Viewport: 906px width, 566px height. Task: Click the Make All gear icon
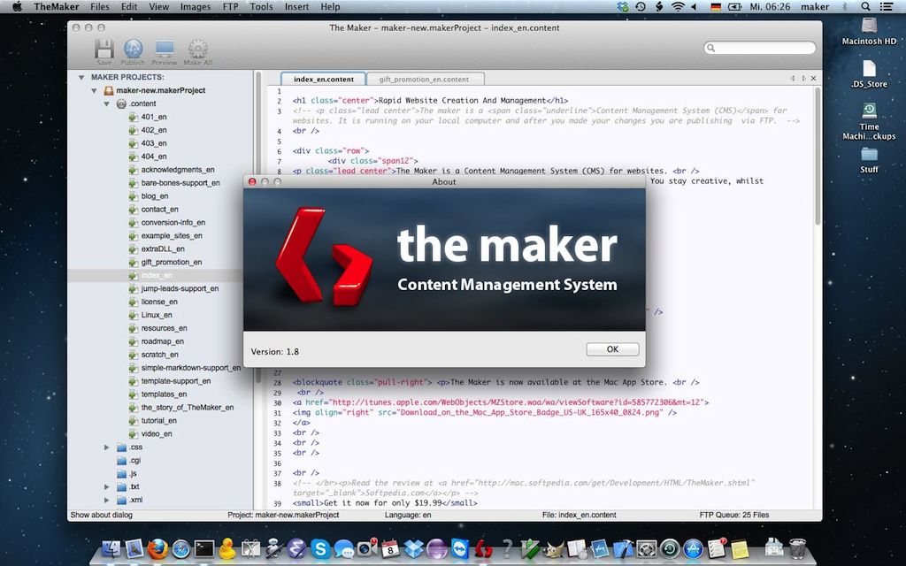(x=197, y=50)
